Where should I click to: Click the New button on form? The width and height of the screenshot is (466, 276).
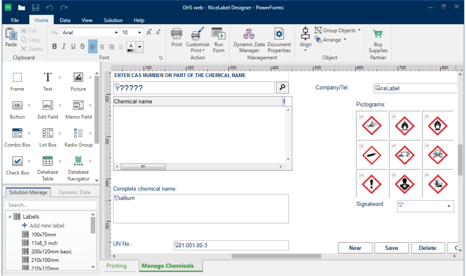355,248
